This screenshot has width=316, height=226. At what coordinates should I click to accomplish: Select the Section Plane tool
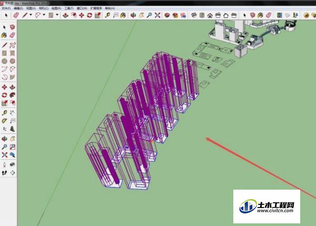pos(13,173)
